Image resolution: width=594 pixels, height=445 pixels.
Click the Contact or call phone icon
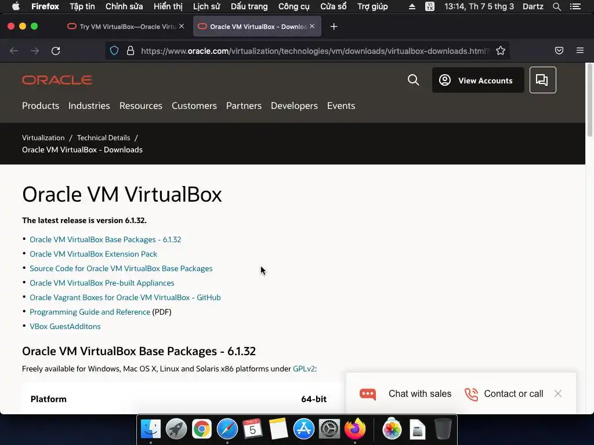click(471, 394)
